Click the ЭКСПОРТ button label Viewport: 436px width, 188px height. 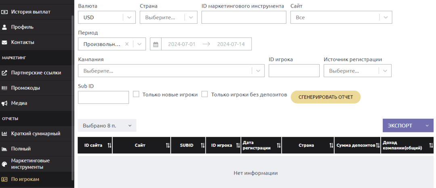coord(400,126)
